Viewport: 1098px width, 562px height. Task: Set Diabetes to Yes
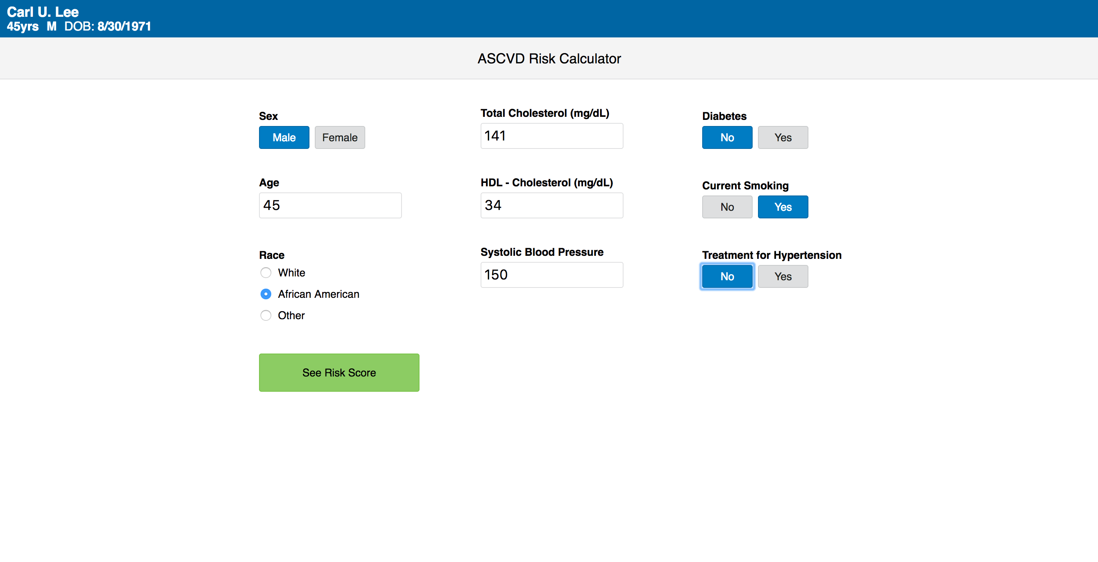(x=782, y=137)
